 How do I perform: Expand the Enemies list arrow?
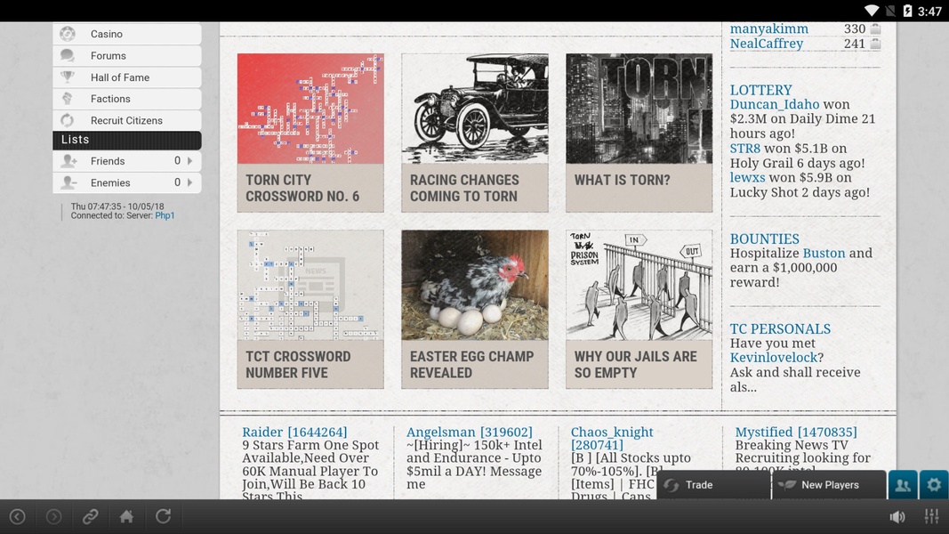point(190,182)
